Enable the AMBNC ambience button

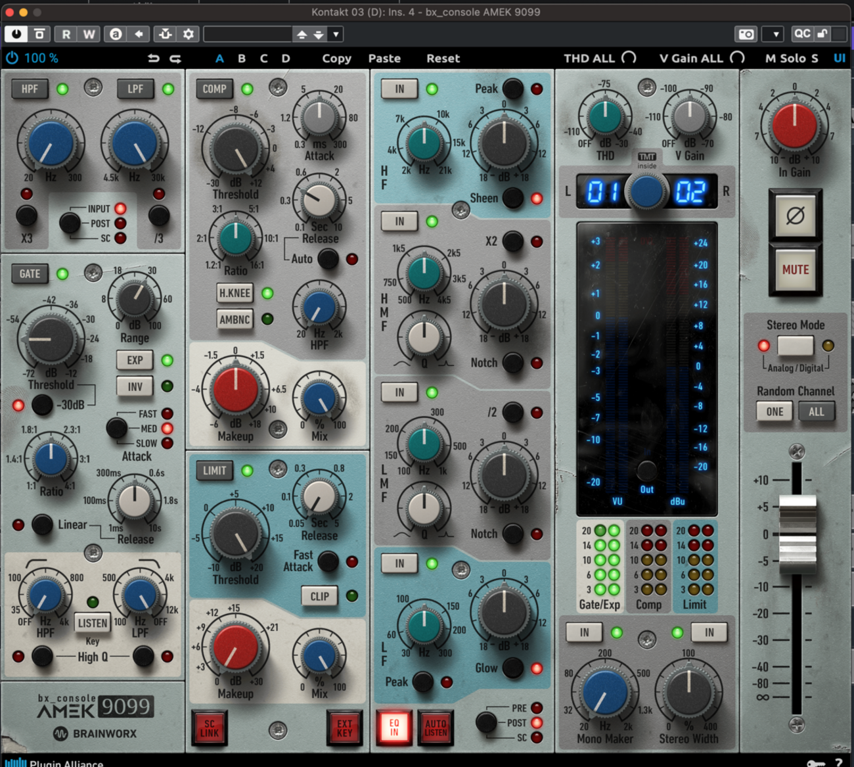tap(235, 319)
